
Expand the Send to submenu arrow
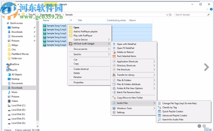pyautogui.click(x=109, y=54)
